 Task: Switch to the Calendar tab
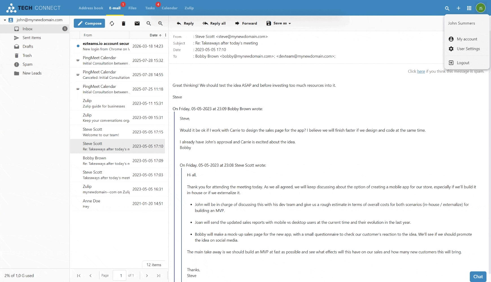[170, 8]
